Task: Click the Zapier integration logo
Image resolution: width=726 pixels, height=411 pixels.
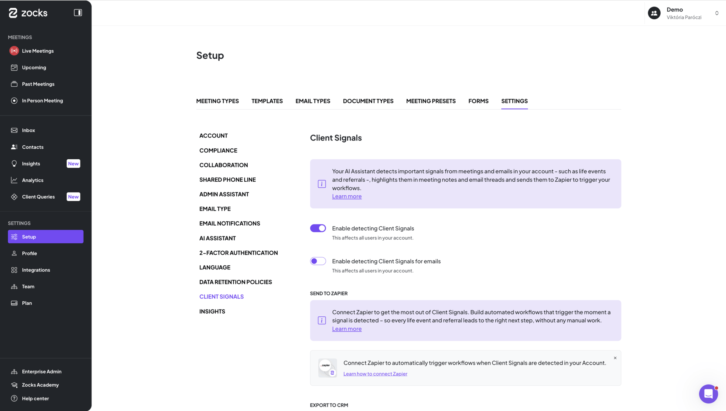Action: click(327, 368)
